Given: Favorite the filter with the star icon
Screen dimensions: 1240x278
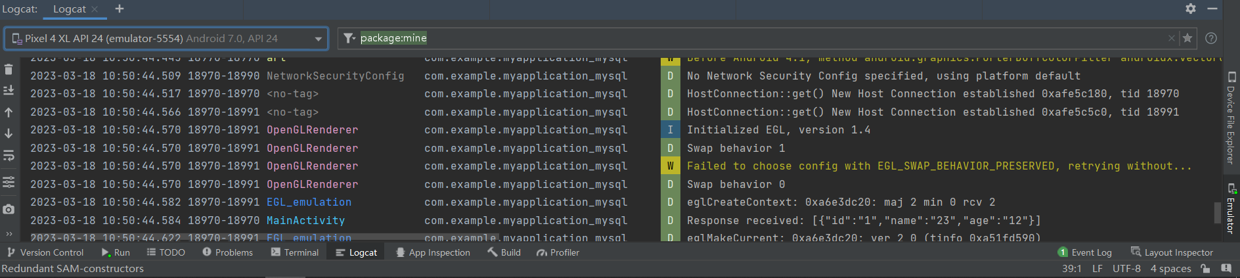Looking at the screenshot, I should pyautogui.click(x=1187, y=38).
